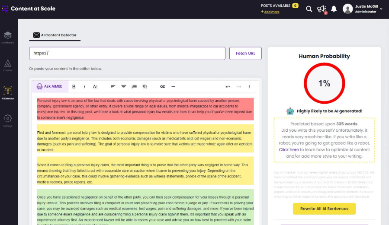Redo the last edit
The image size is (389, 225).
coord(239,87)
